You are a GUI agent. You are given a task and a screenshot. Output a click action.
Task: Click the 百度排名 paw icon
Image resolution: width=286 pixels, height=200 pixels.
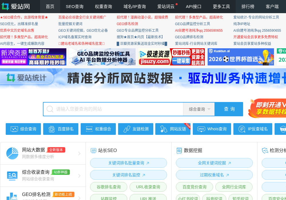tap(51, 129)
